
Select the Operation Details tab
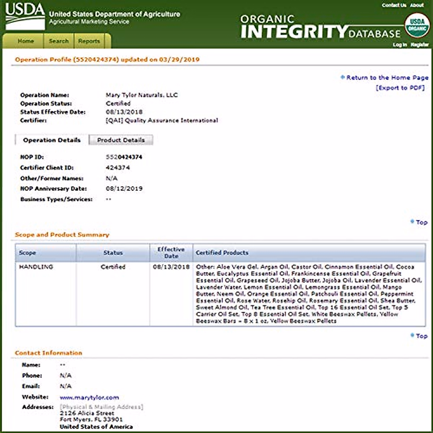[x=52, y=140]
